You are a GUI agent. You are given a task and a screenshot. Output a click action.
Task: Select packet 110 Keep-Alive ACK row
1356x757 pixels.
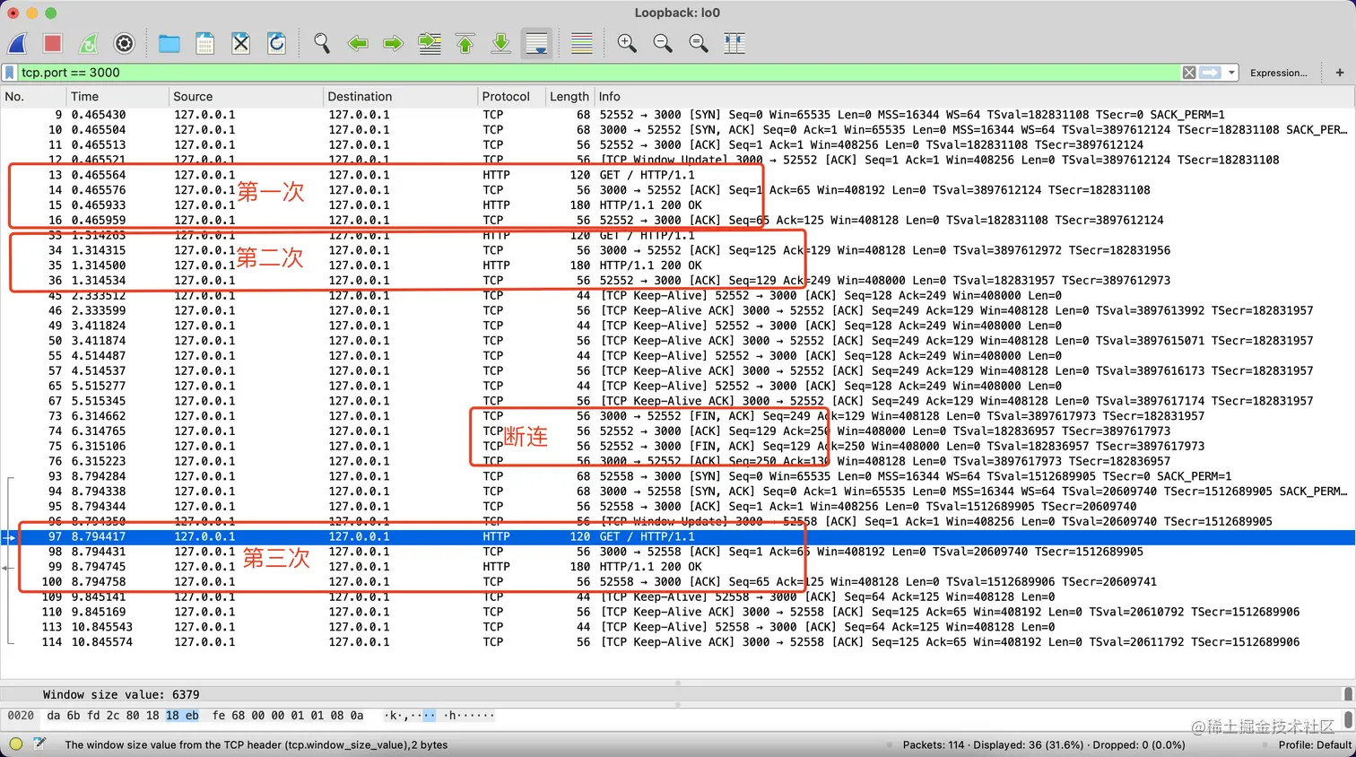pyautogui.click(x=677, y=612)
